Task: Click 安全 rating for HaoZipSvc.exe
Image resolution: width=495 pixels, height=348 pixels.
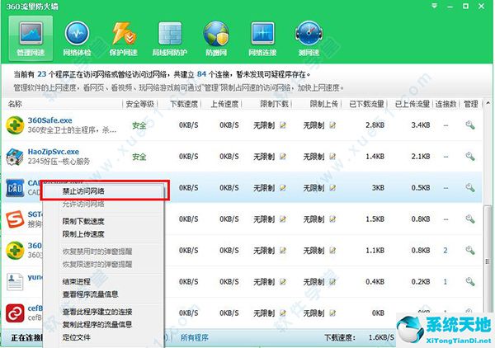Action: pyautogui.click(x=139, y=157)
